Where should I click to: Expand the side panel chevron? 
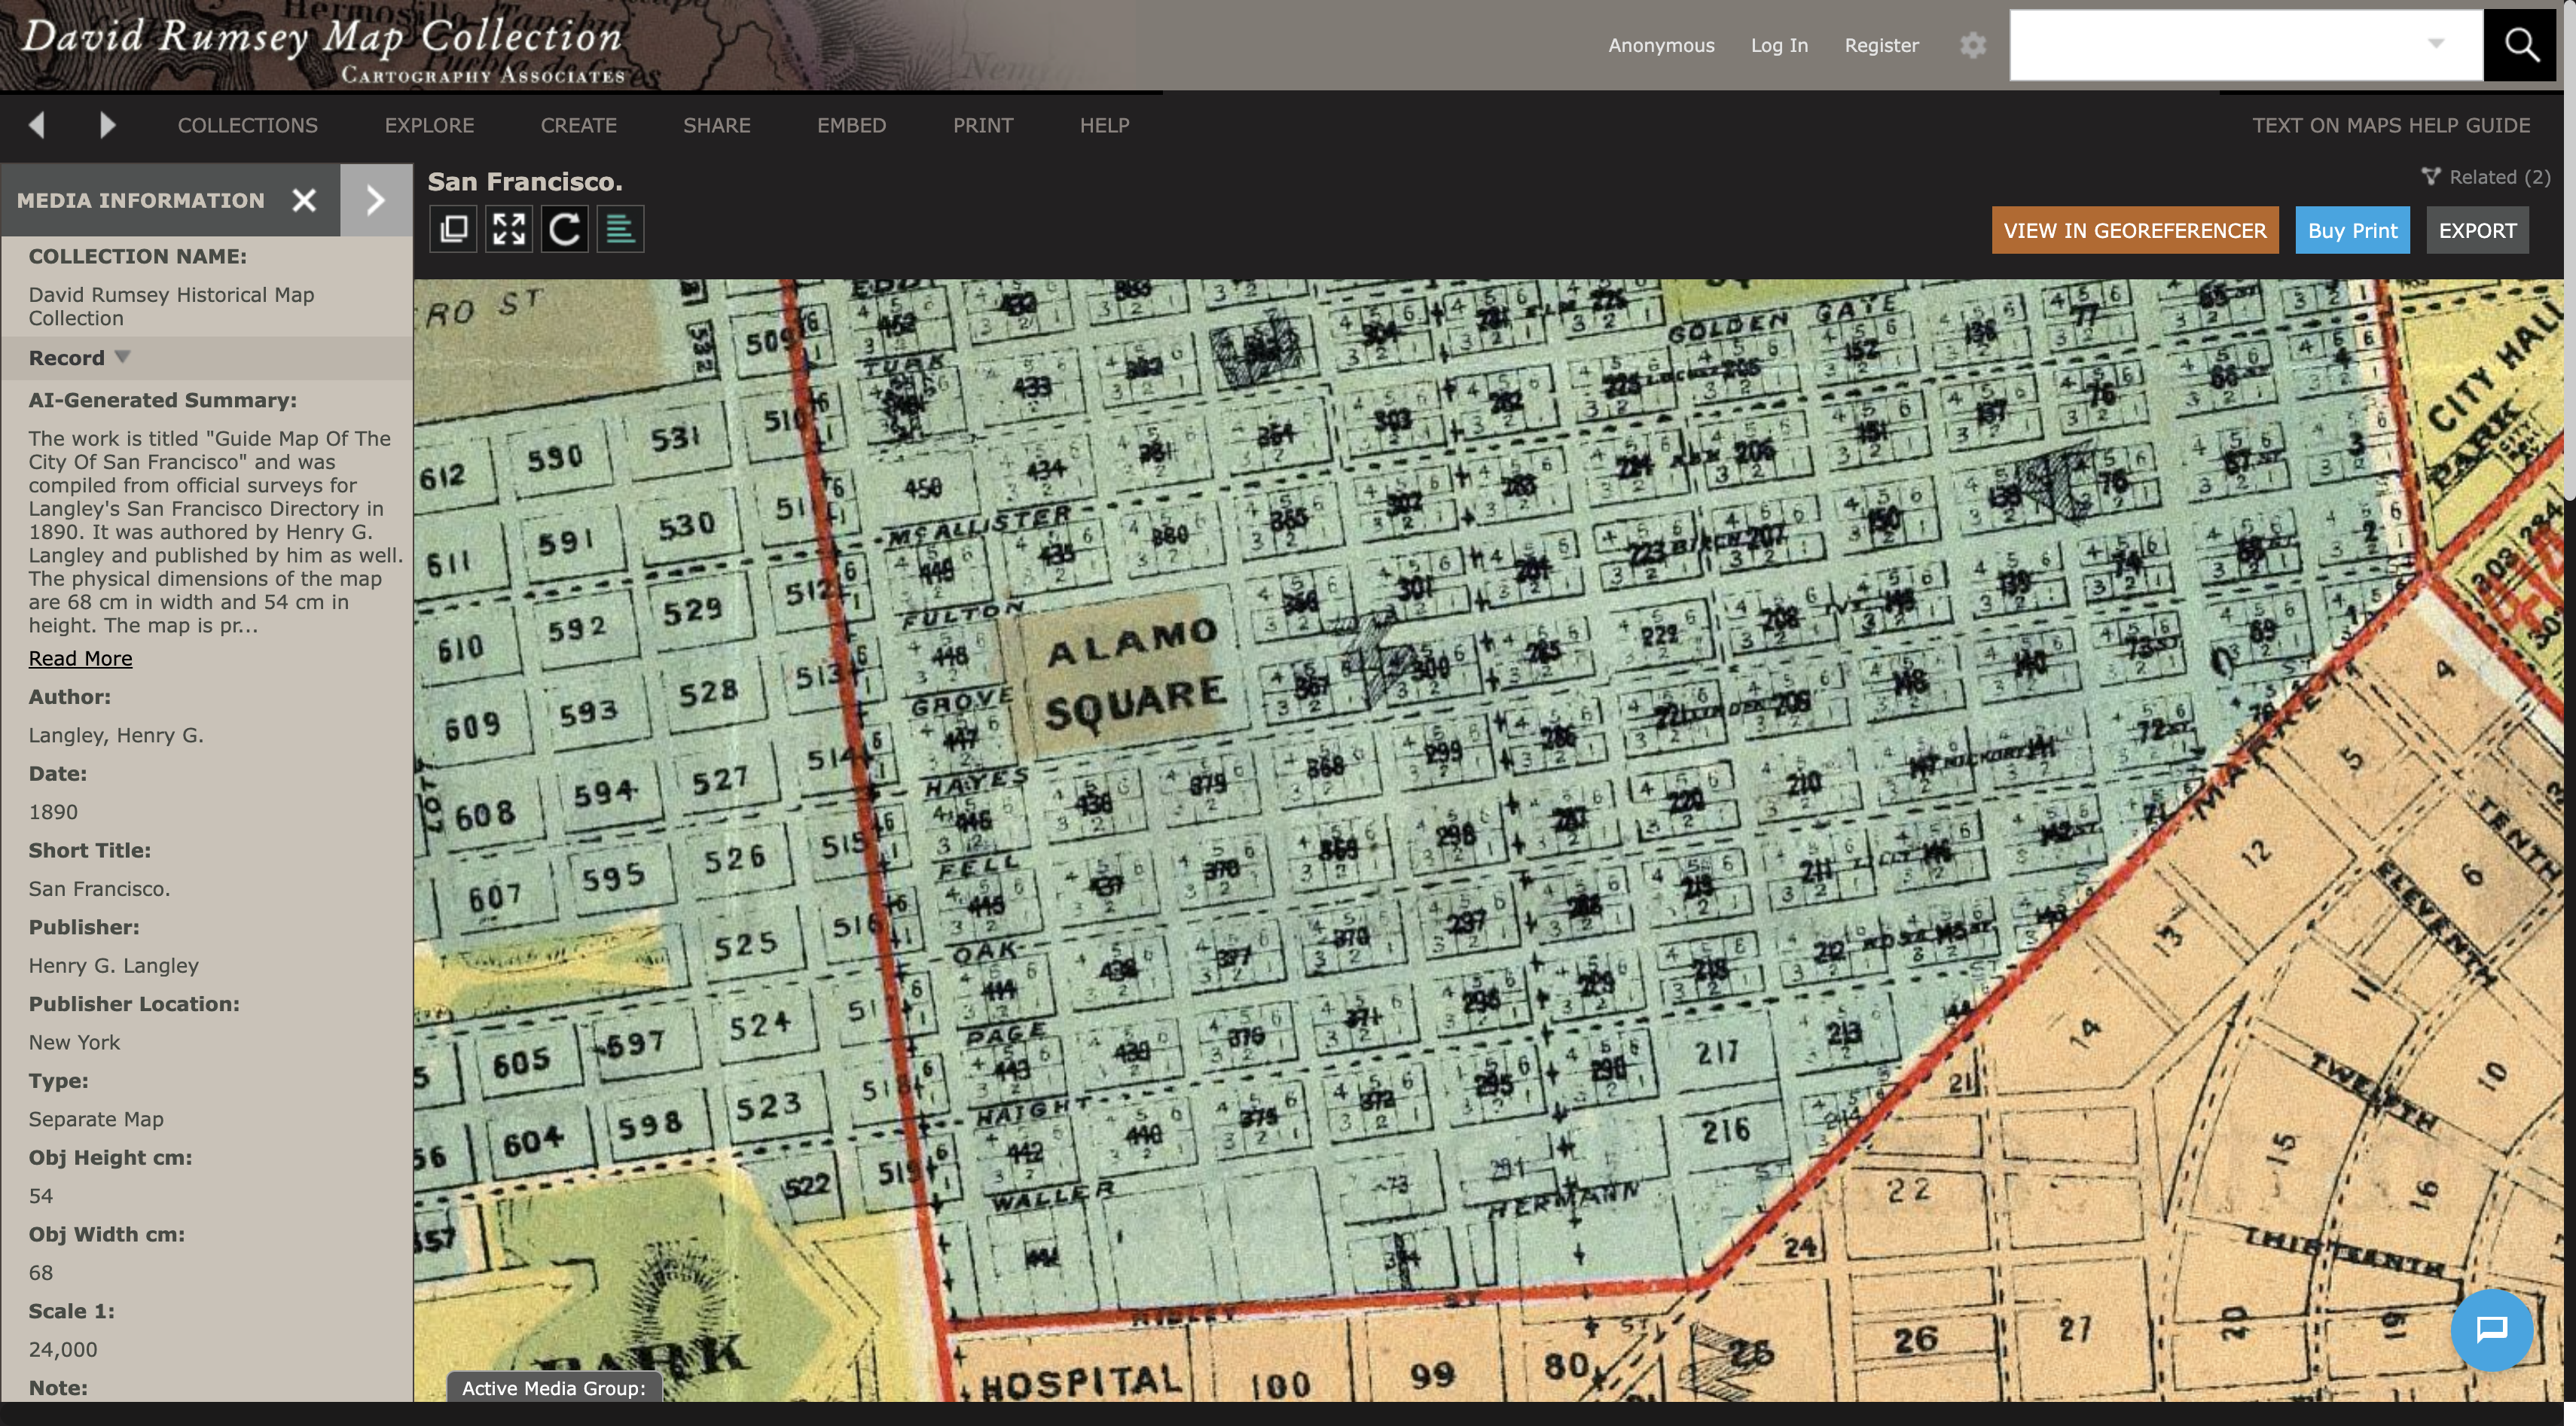tap(376, 200)
